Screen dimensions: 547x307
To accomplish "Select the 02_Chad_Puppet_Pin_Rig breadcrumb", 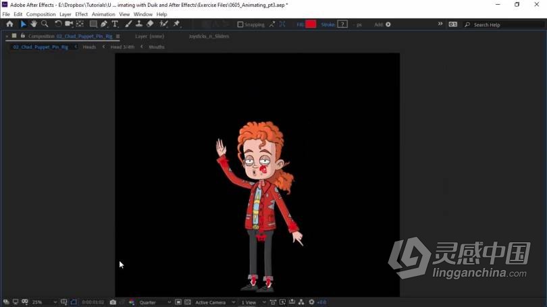I will tap(41, 47).
